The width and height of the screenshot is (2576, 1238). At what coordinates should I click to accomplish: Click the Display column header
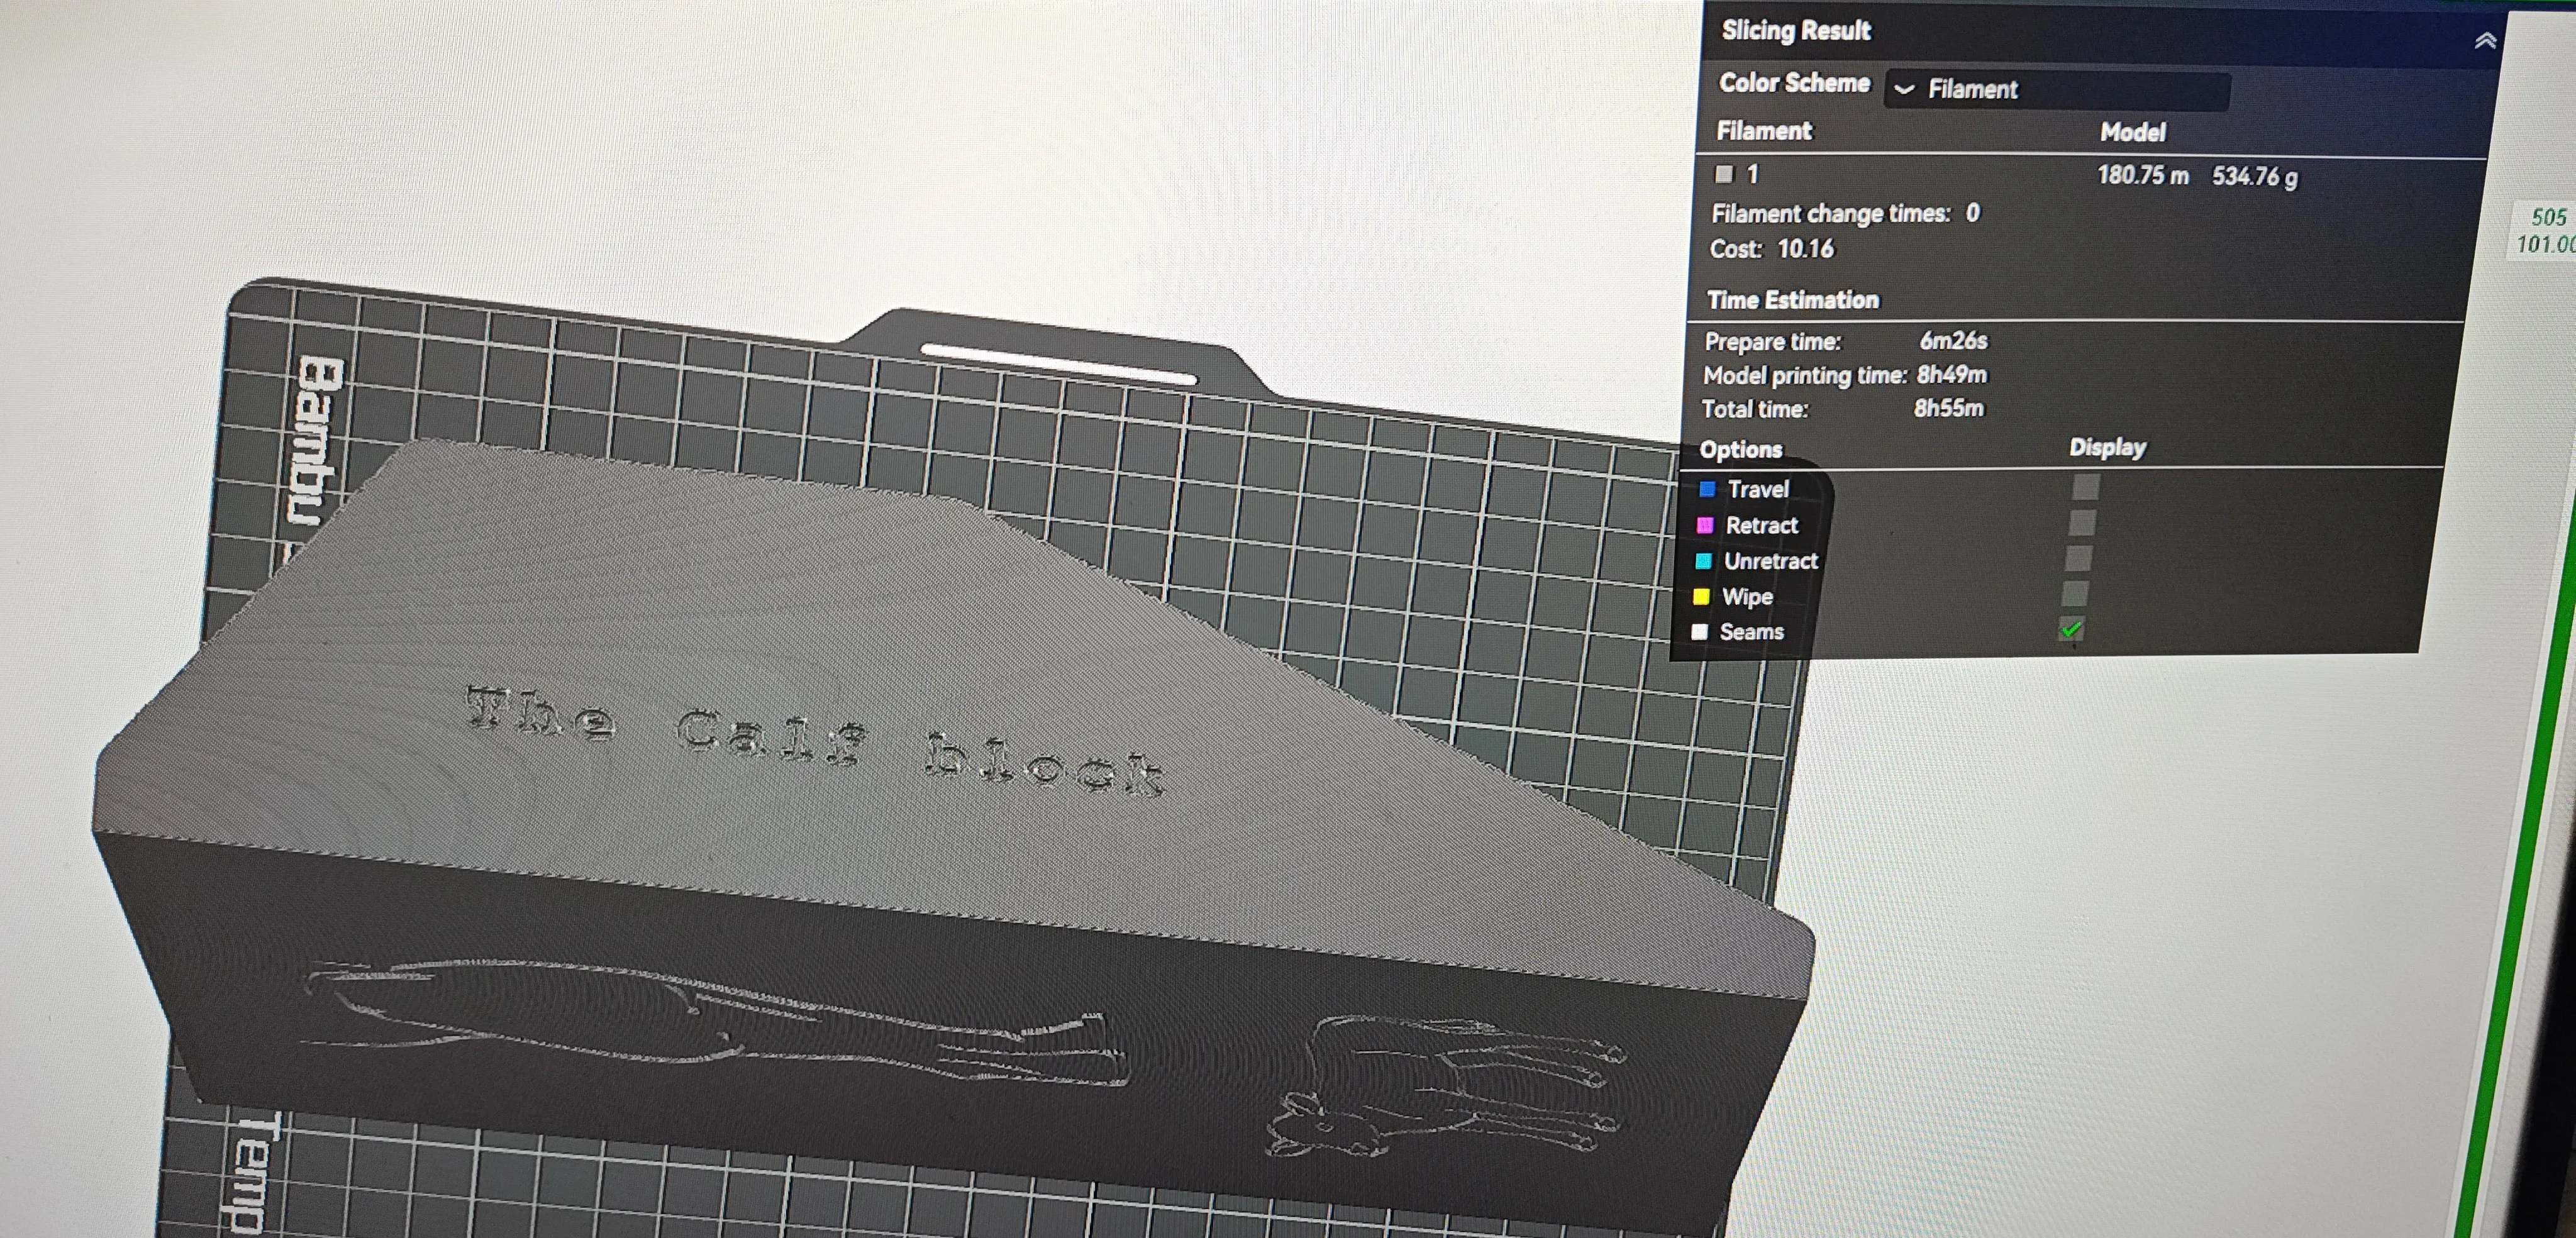pos(2107,447)
